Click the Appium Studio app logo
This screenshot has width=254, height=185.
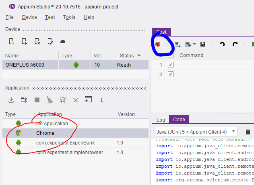click(x=12, y=6)
